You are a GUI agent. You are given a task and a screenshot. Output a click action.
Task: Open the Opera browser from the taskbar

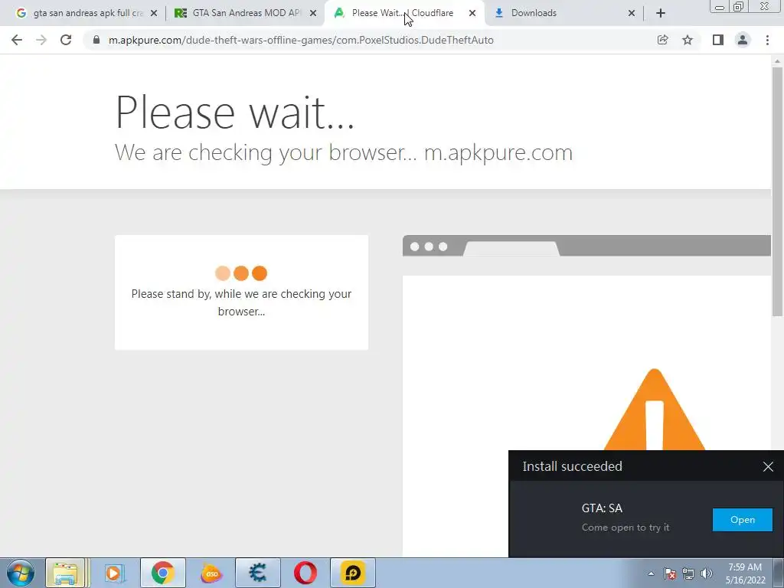tap(305, 573)
